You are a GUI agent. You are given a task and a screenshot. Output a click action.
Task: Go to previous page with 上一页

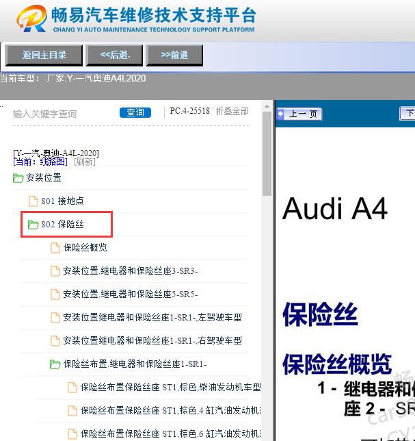299,114
